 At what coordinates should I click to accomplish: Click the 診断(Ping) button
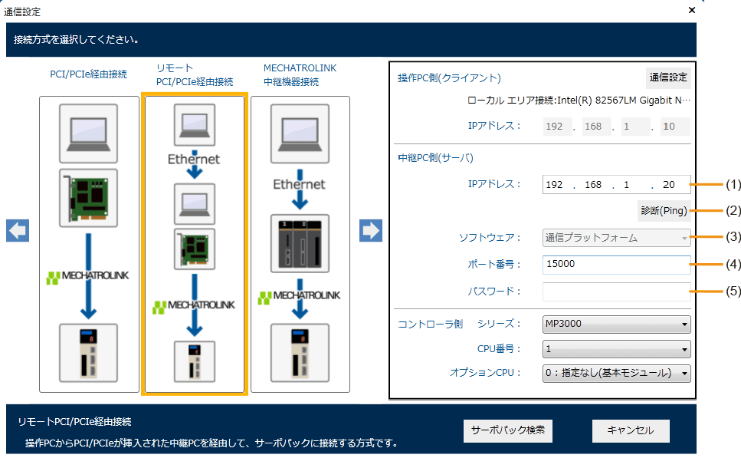click(x=664, y=211)
